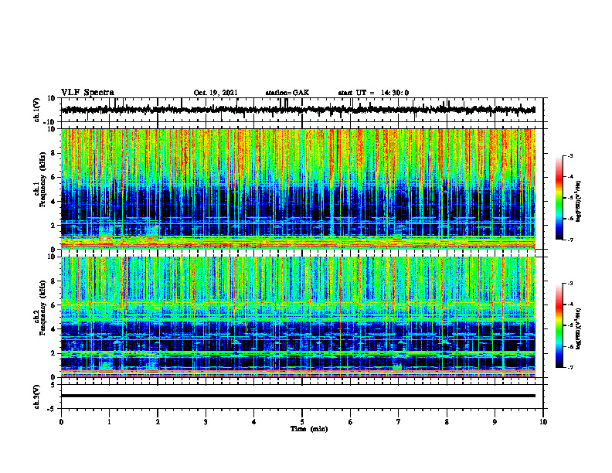Click time axis tick label '7'
612x473 pixels.
[399, 422]
